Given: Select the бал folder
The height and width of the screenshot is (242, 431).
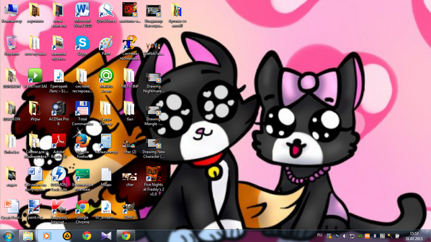Looking at the screenshot, I should 129,111.
